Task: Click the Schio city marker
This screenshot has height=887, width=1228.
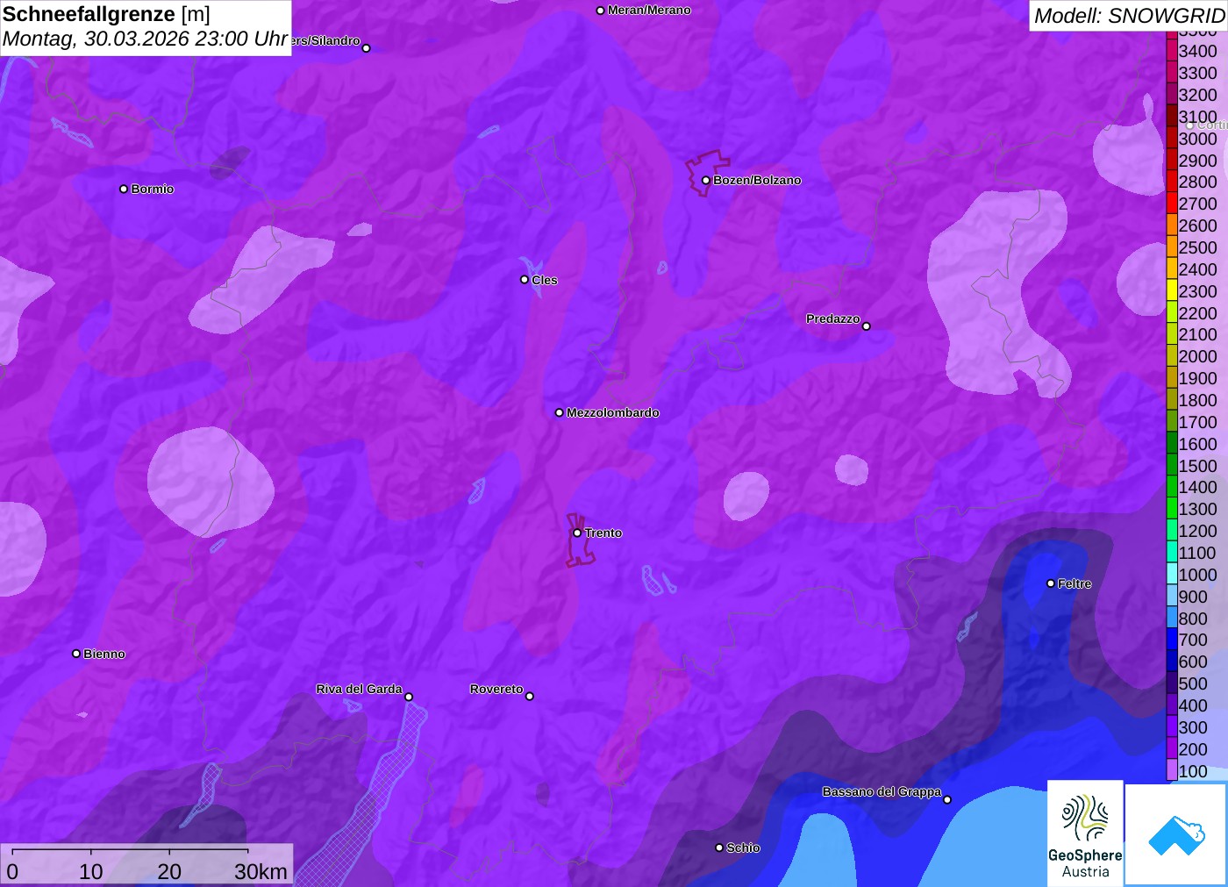Action: (x=719, y=848)
